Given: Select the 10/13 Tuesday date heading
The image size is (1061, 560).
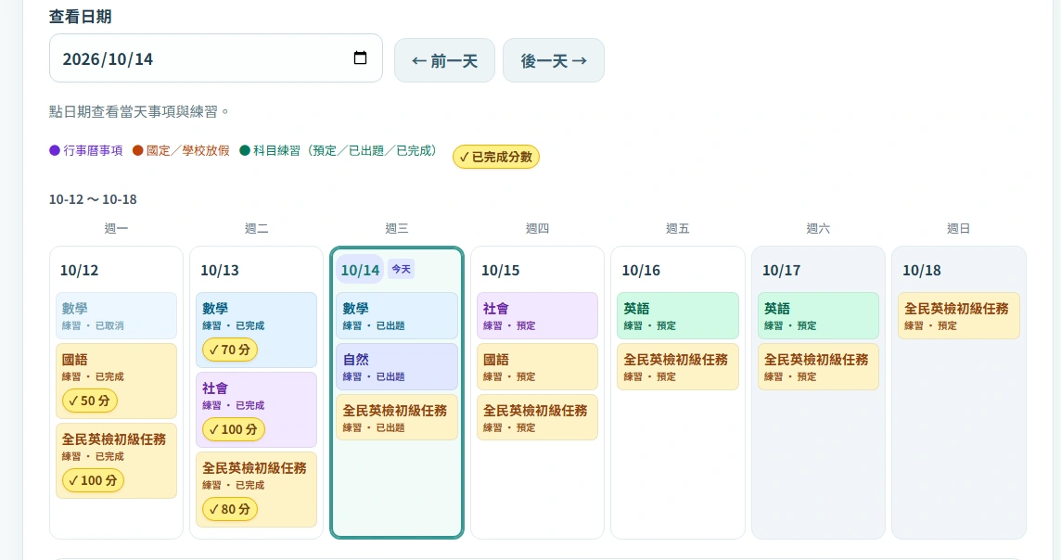Looking at the screenshot, I should tap(220, 271).
